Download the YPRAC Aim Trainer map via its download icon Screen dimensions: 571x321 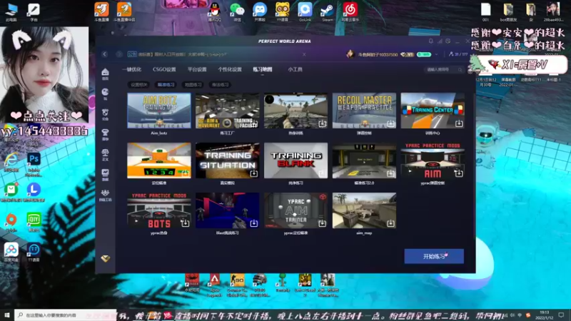coord(323,223)
